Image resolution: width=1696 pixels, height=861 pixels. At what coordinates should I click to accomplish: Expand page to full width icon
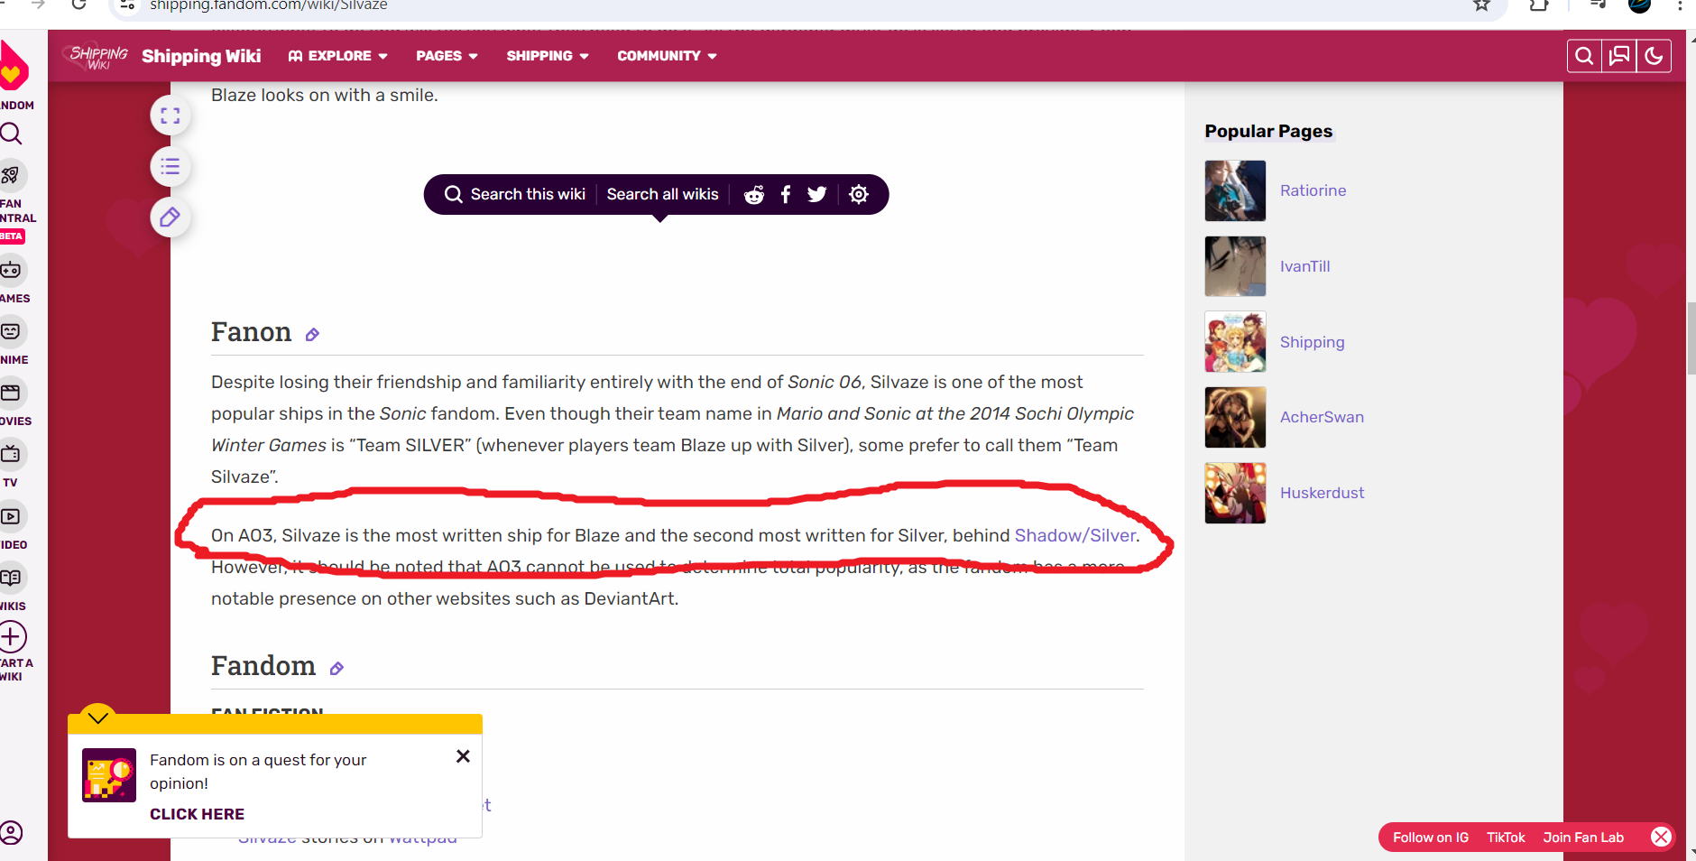[x=170, y=116]
